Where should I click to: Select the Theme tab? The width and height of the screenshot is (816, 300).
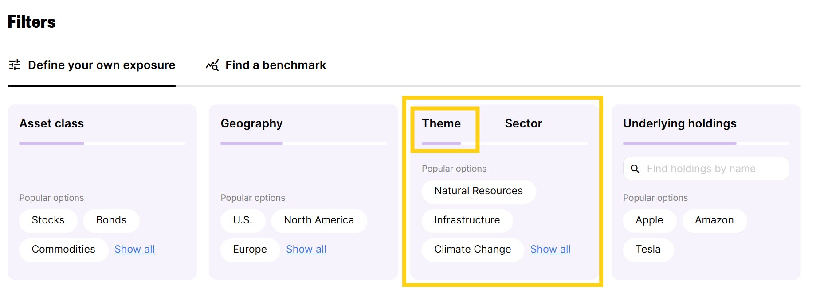(x=441, y=123)
